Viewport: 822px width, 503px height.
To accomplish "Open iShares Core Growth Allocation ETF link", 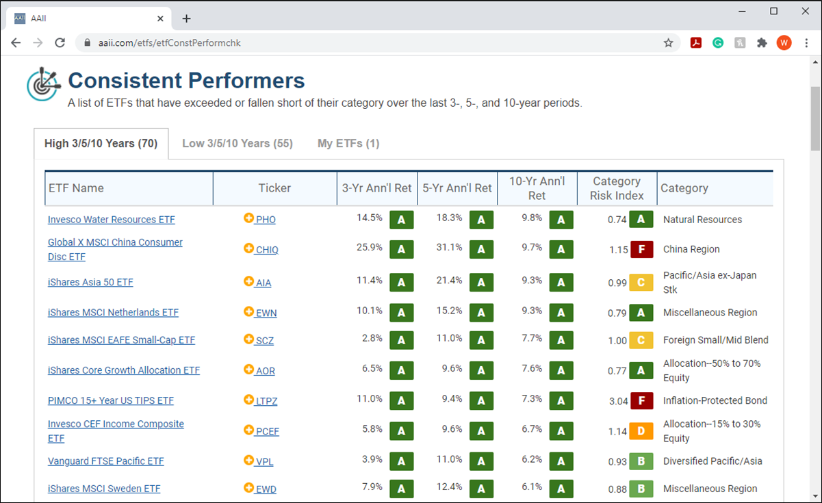I will 124,370.
